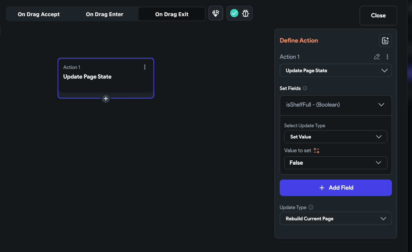Open the Update Page State action dropdown
The width and height of the screenshot is (412, 252).
pos(336,71)
